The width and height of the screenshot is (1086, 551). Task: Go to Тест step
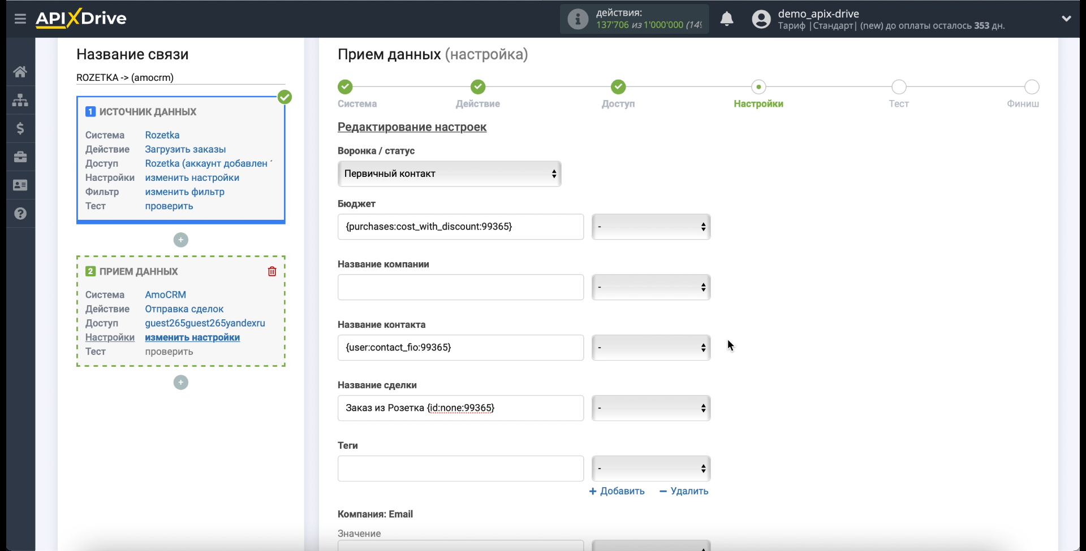click(x=899, y=87)
